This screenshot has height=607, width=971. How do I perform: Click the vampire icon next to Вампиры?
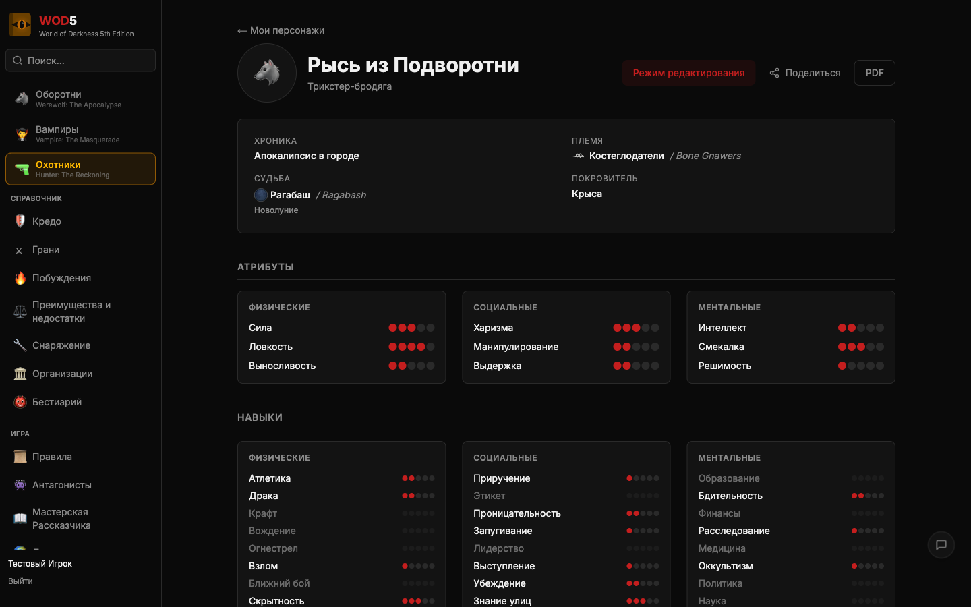point(22,134)
